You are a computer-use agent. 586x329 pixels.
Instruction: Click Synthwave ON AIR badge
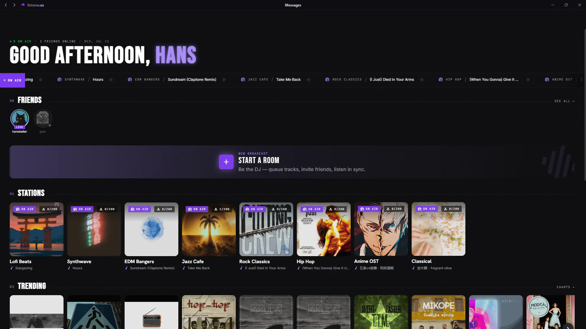coord(82,209)
